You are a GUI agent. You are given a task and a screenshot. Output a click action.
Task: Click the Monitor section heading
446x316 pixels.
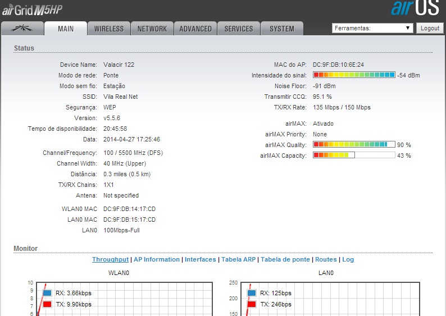point(26,249)
